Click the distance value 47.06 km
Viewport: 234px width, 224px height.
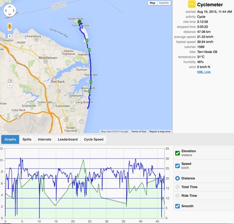coord(204,32)
